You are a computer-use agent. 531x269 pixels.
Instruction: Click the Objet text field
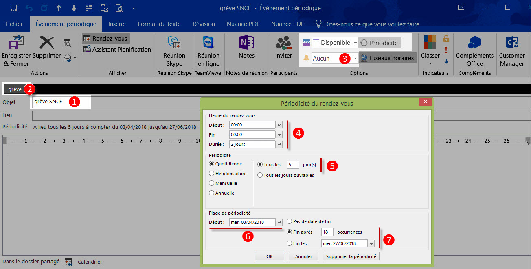coord(61,102)
